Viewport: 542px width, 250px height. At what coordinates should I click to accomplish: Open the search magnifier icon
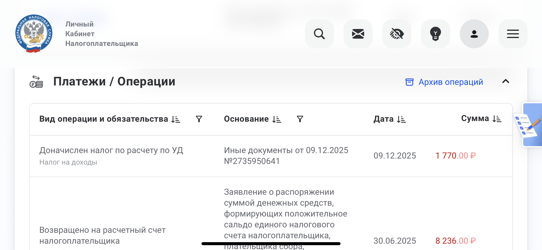(x=319, y=34)
